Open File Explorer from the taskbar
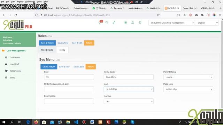223x125 pixels. point(68,122)
